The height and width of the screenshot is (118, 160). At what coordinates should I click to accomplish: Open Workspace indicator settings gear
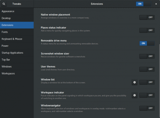134,95
